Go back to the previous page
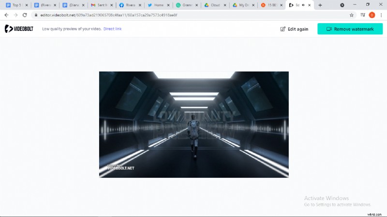Viewport: 387px width, 217px height. (x=6, y=15)
